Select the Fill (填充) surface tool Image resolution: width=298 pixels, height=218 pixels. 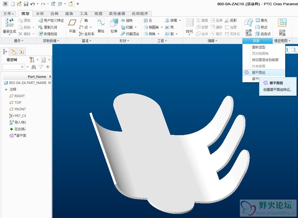262,20
